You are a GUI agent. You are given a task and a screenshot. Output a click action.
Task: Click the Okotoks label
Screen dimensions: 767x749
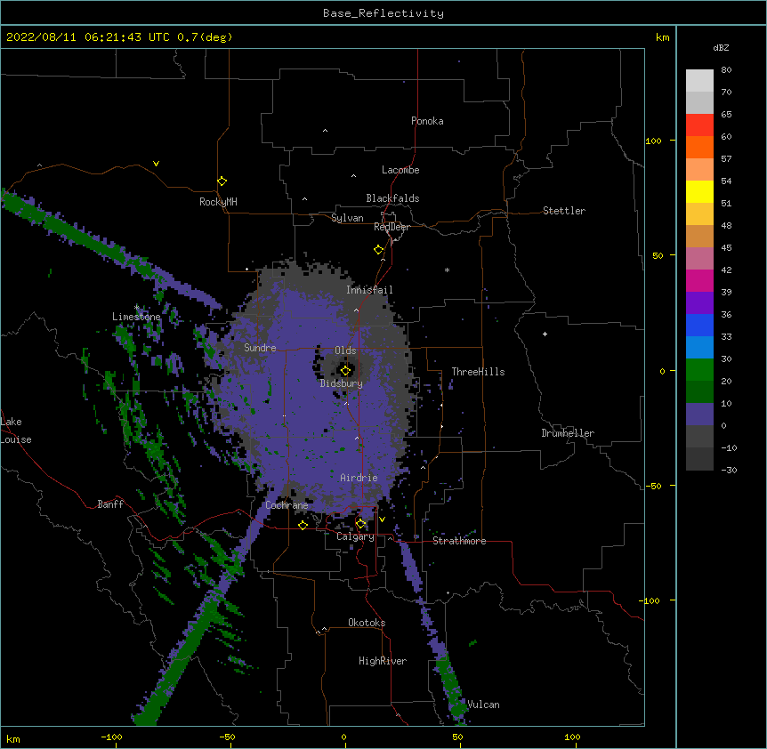(367, 623)
